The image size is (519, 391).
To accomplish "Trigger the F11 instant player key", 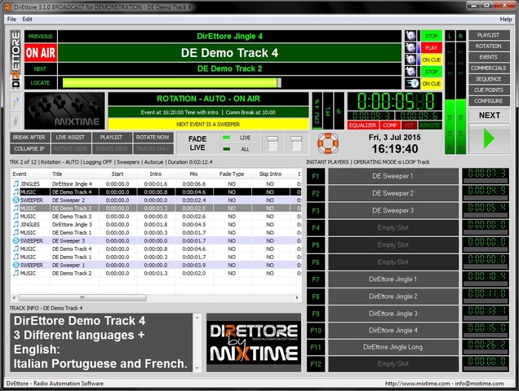I will [x=316, y=347].
